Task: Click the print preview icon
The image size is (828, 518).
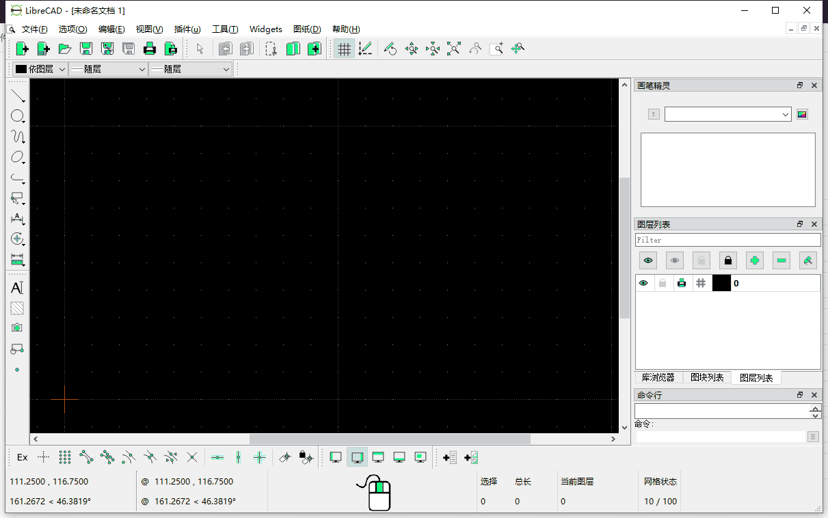Action: pyautogui.click(x=170, y=49)
